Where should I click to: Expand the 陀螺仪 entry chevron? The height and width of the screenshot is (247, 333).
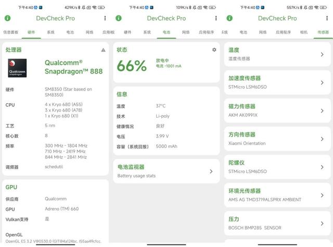[322, 167]
